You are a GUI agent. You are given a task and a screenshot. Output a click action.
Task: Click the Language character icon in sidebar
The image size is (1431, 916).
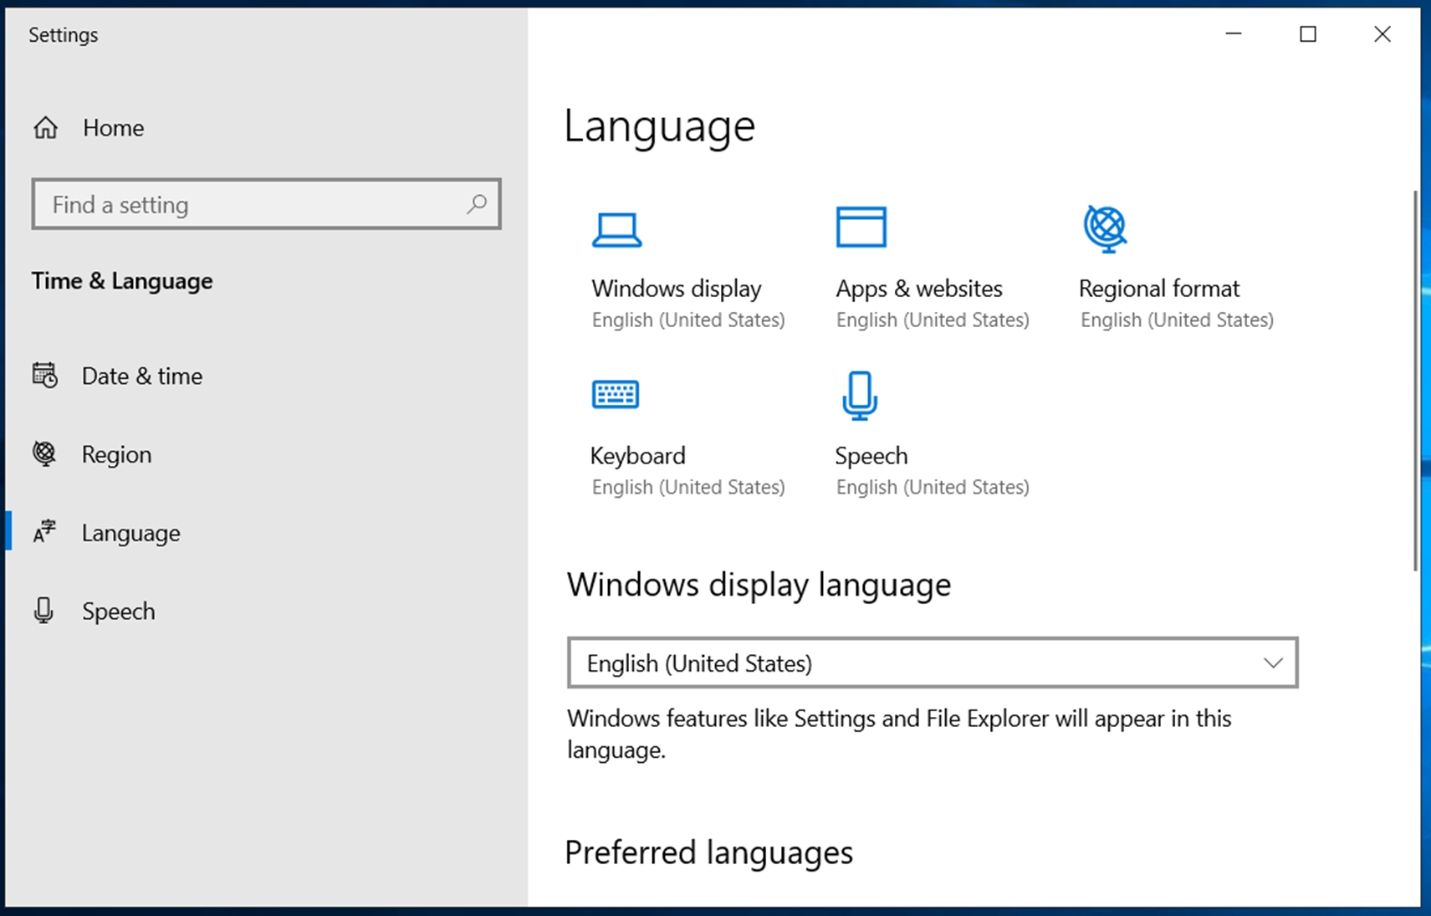coord(44,532)
